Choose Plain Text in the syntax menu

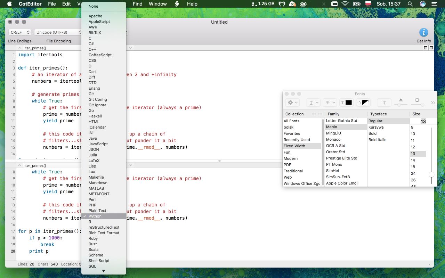click(104, 211)
